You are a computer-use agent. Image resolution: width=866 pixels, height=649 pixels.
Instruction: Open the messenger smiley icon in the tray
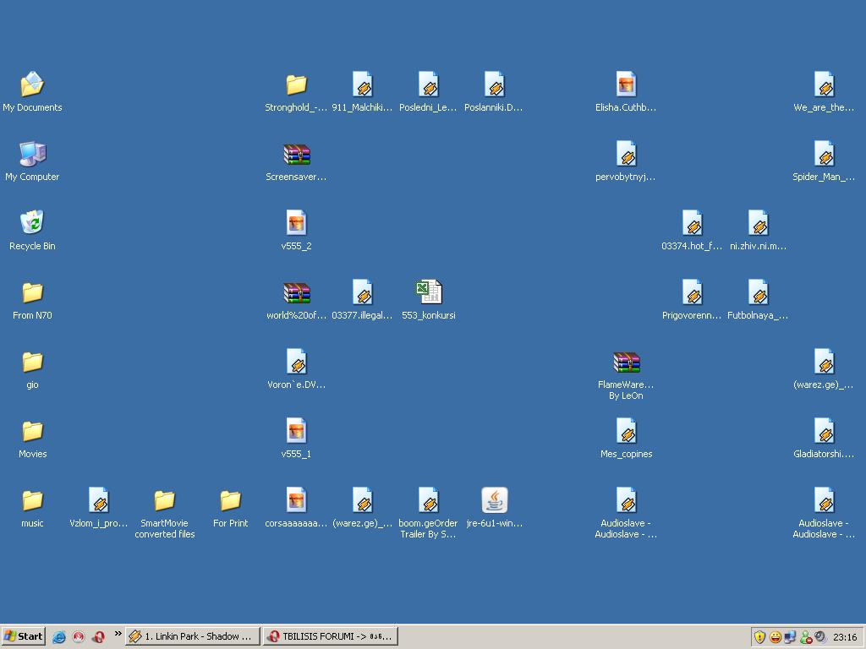776,636
